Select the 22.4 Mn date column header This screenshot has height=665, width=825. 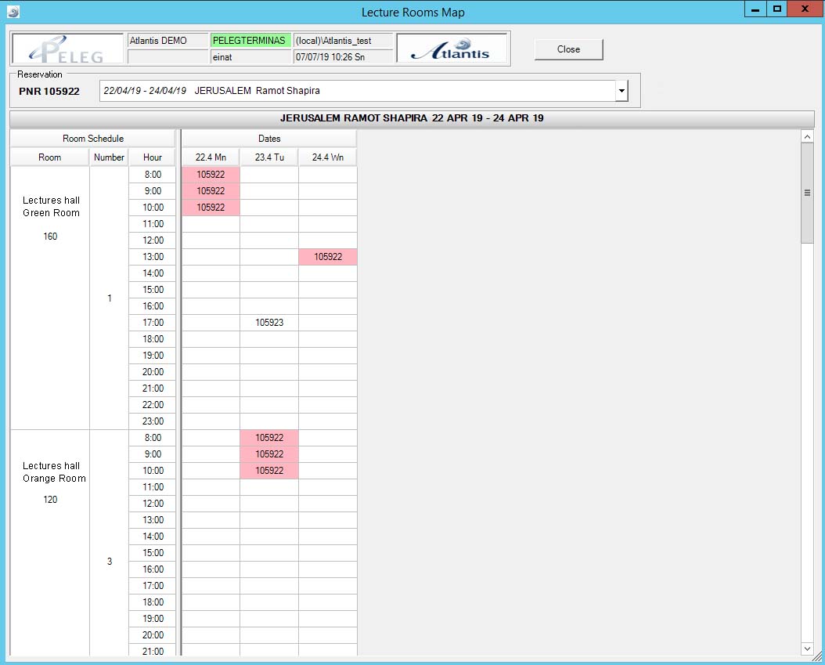211,157
